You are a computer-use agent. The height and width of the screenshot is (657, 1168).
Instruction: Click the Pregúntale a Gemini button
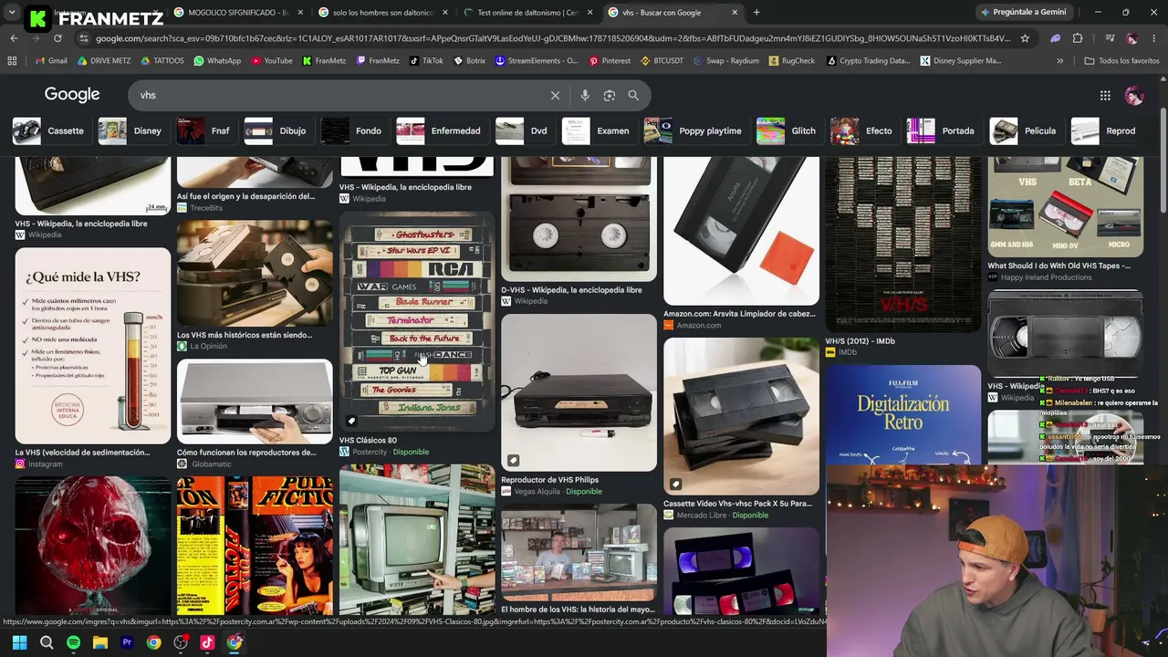[x=1023, y=12]
